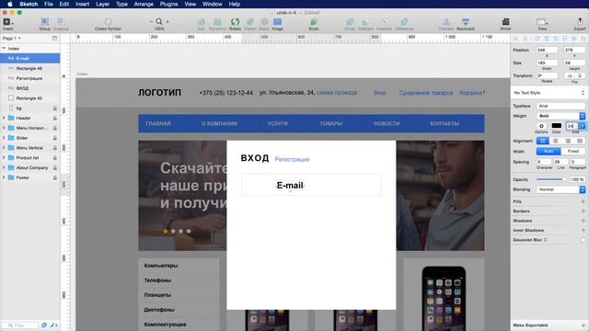
Task: Click the Backward arrange icon
Action: point(466,22)
